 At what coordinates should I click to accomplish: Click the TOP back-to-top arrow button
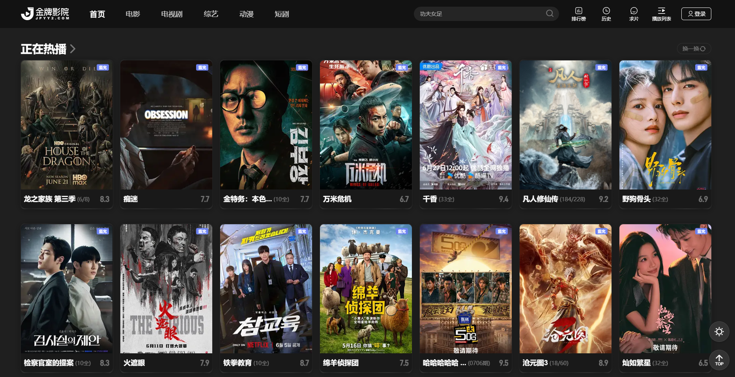(719, 360)
